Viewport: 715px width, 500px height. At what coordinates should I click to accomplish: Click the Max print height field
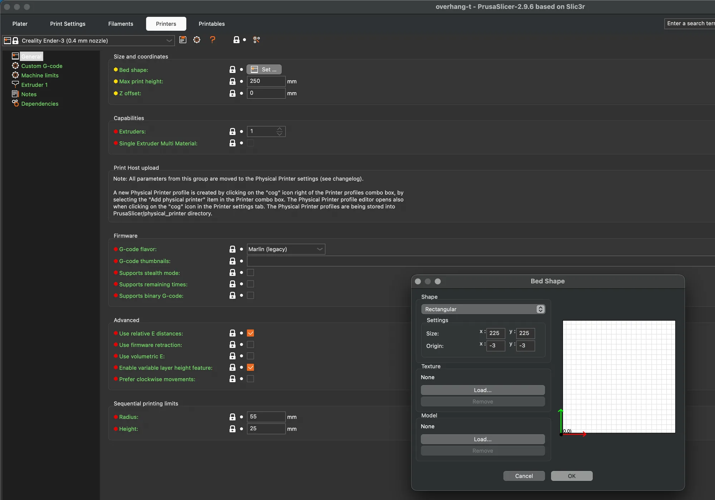pos(266,81)
